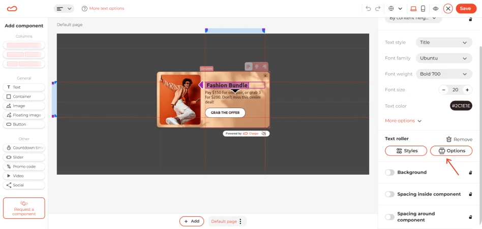Select the Default page tab

pyautogui.click(x=224, y=221)
